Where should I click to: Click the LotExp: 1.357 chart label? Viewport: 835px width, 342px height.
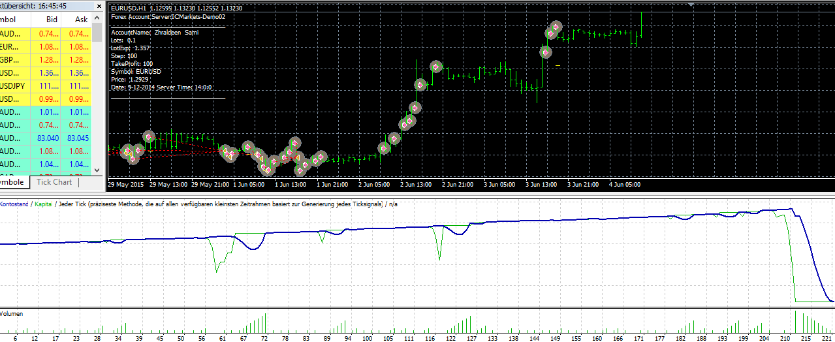tap(131, 48)
